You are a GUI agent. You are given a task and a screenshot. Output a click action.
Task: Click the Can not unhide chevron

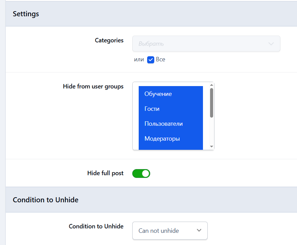point(199,230)
